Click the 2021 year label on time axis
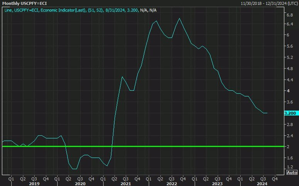The image size is (299, 186). point(126,184)
